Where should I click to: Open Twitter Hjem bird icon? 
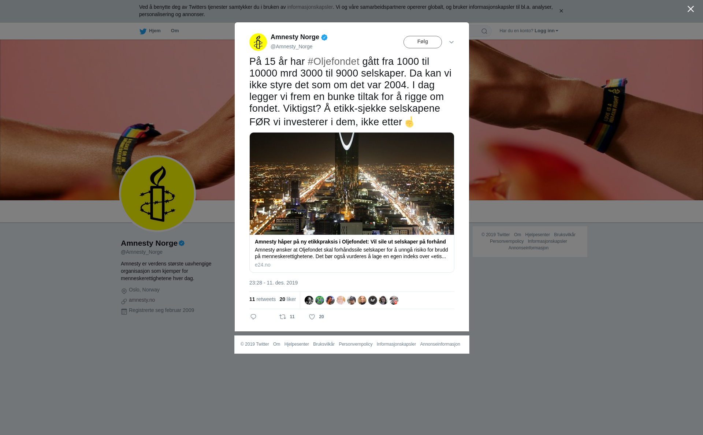coord(143,31)
